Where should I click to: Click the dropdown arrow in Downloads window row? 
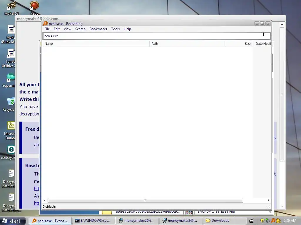tap(270, 212)
